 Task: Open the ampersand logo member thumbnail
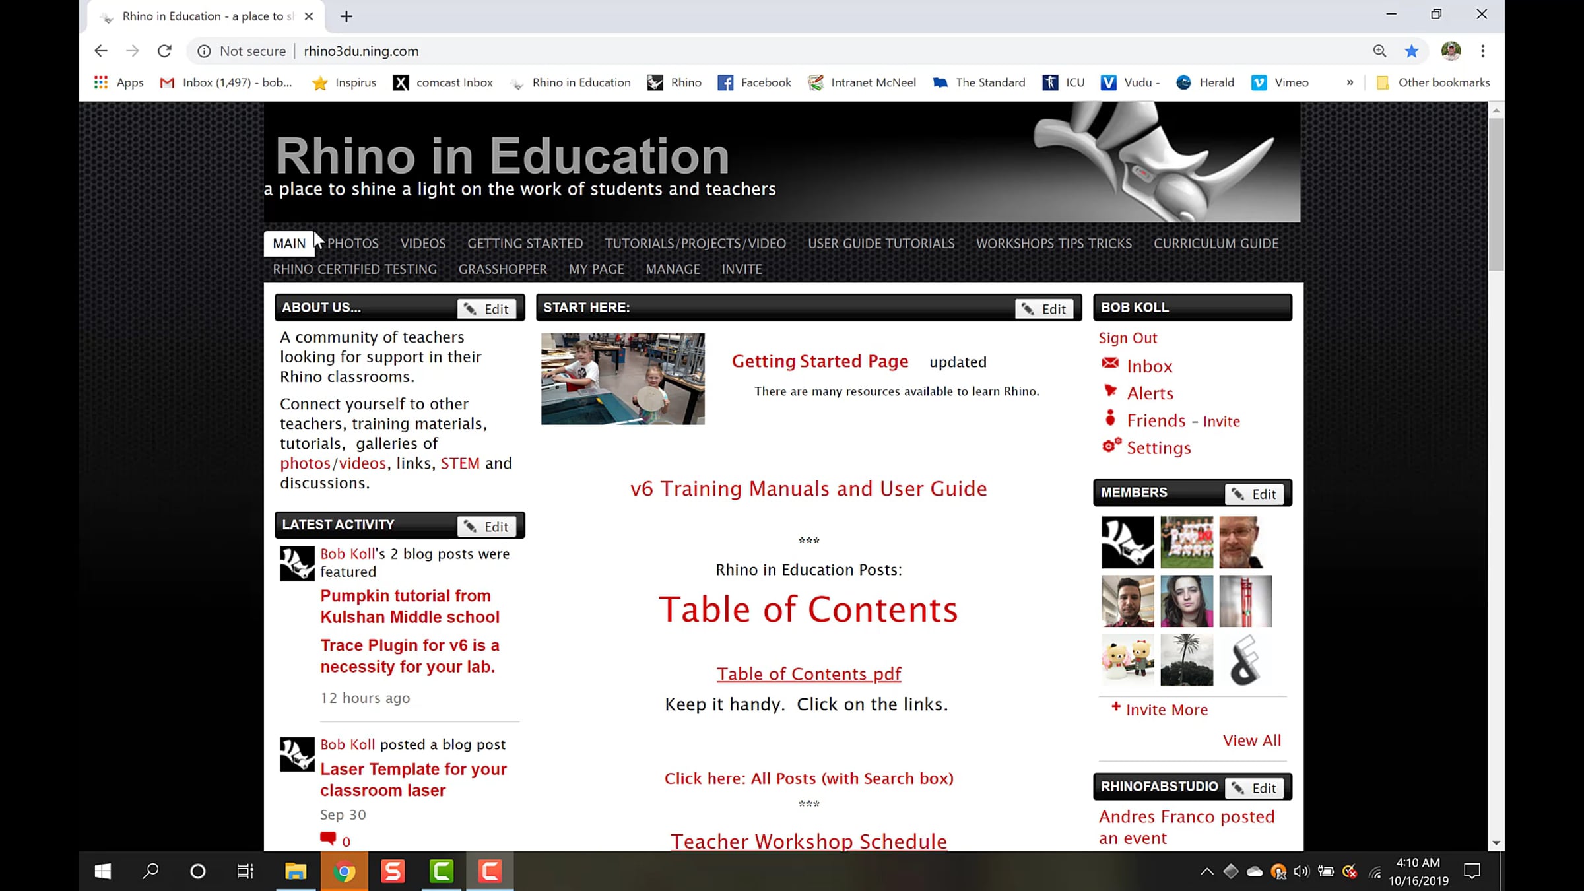[1245, 660]
